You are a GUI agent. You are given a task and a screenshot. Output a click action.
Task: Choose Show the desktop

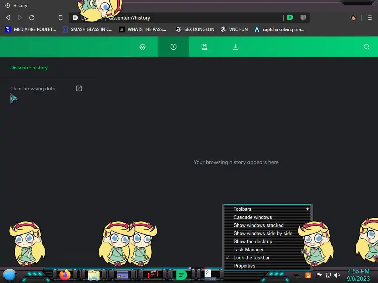point(267,242)
